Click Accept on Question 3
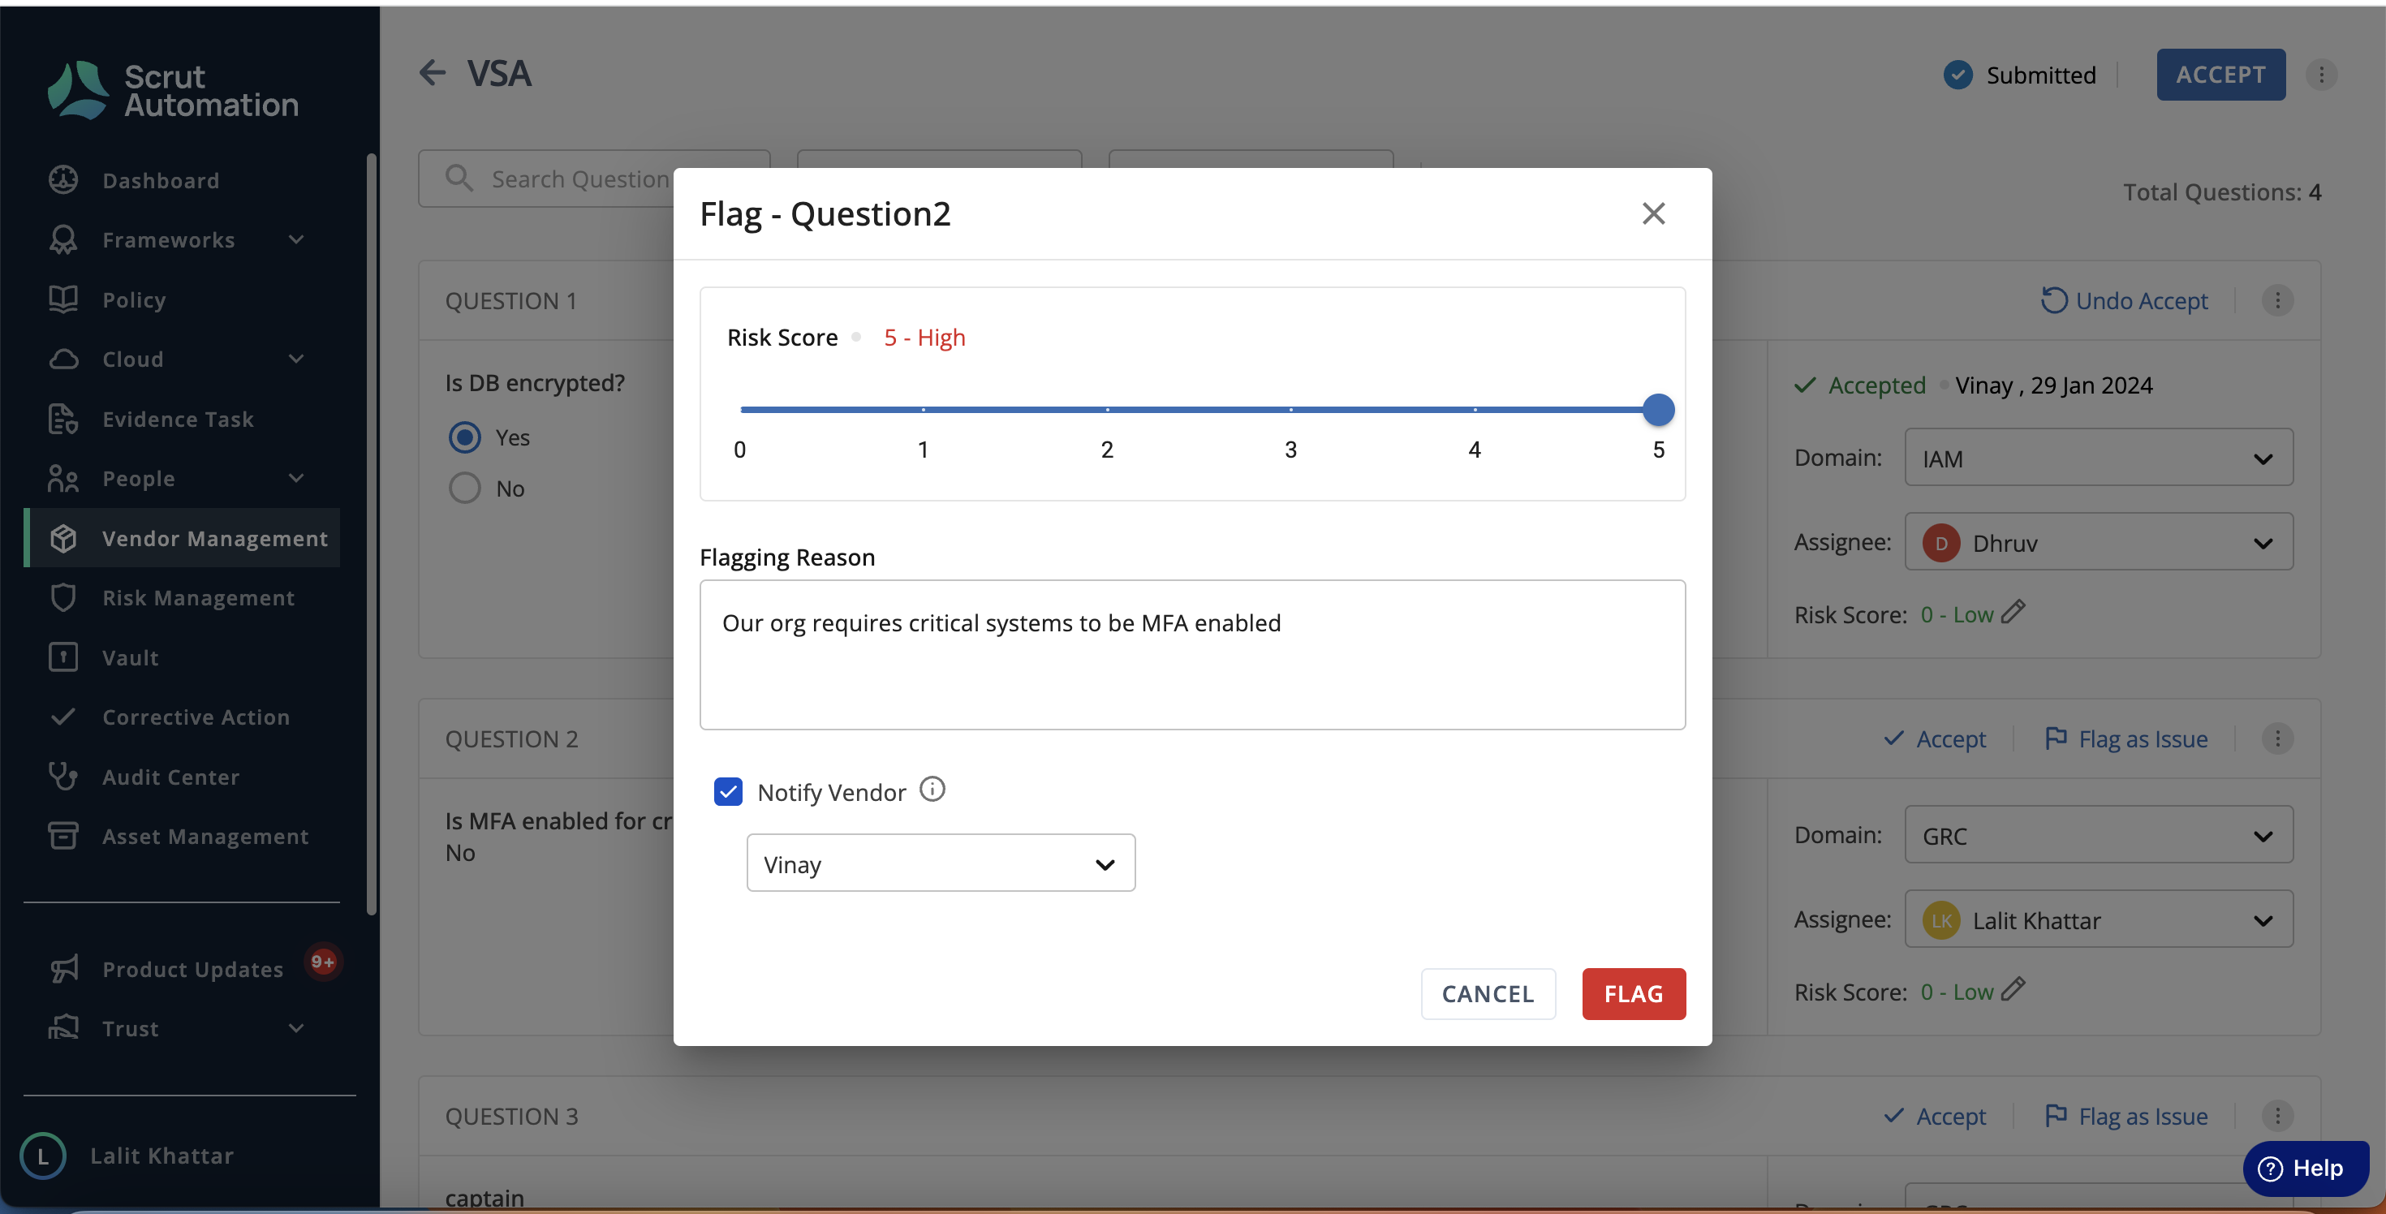This screenshot has height=1214, width=2386. [x=1936, y=1116]
